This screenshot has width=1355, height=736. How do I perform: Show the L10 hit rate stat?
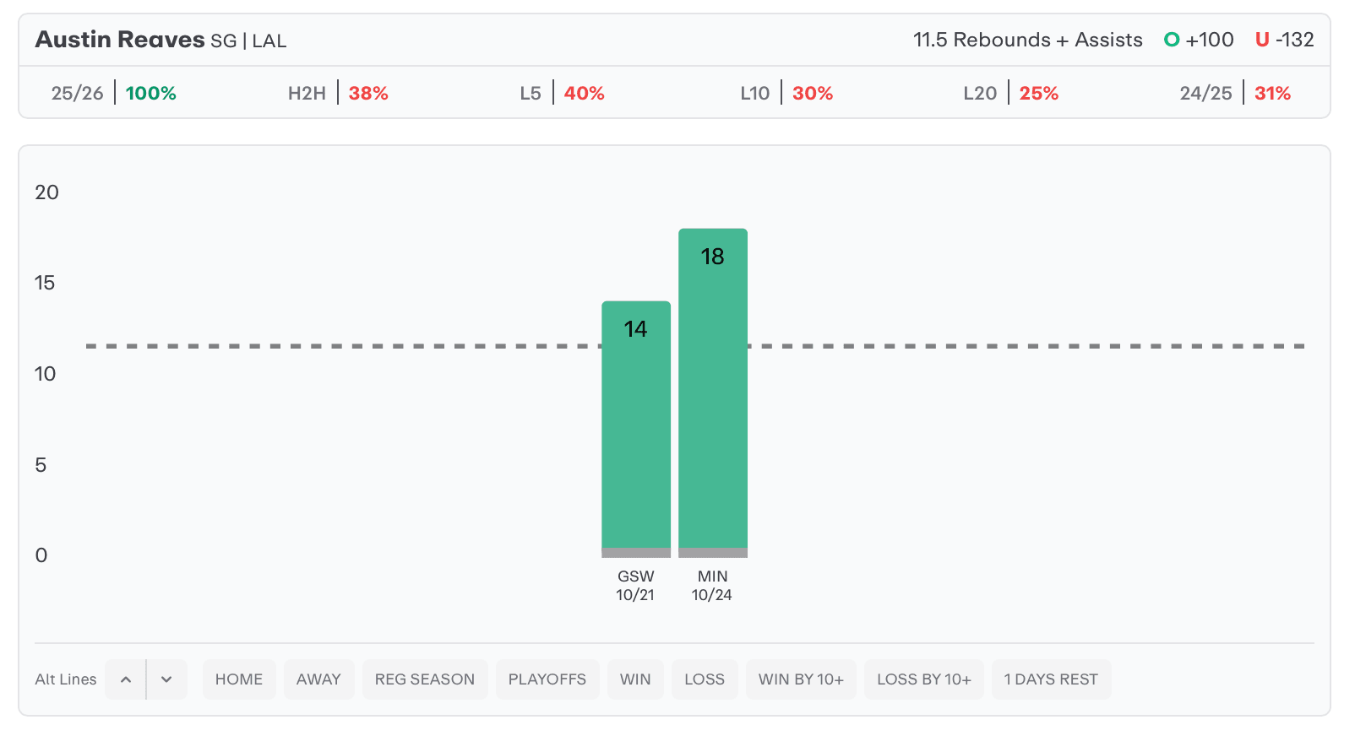tap(786, 93)
